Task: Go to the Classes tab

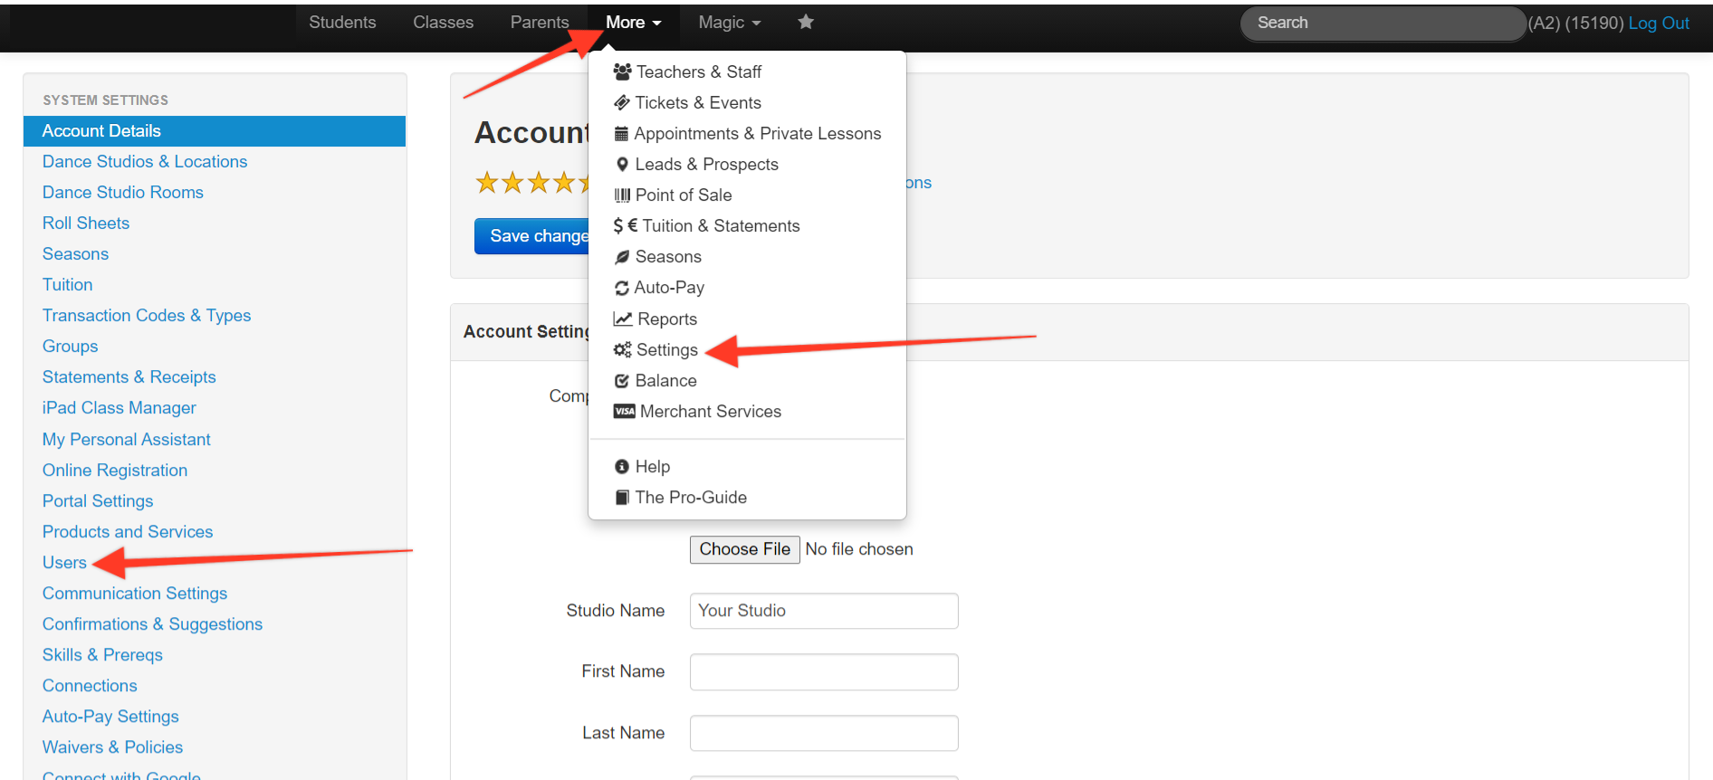Action: tap(444, 23)
